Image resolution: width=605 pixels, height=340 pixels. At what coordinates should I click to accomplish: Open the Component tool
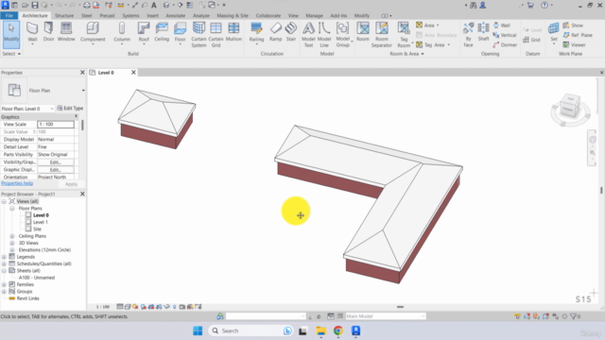93,33
